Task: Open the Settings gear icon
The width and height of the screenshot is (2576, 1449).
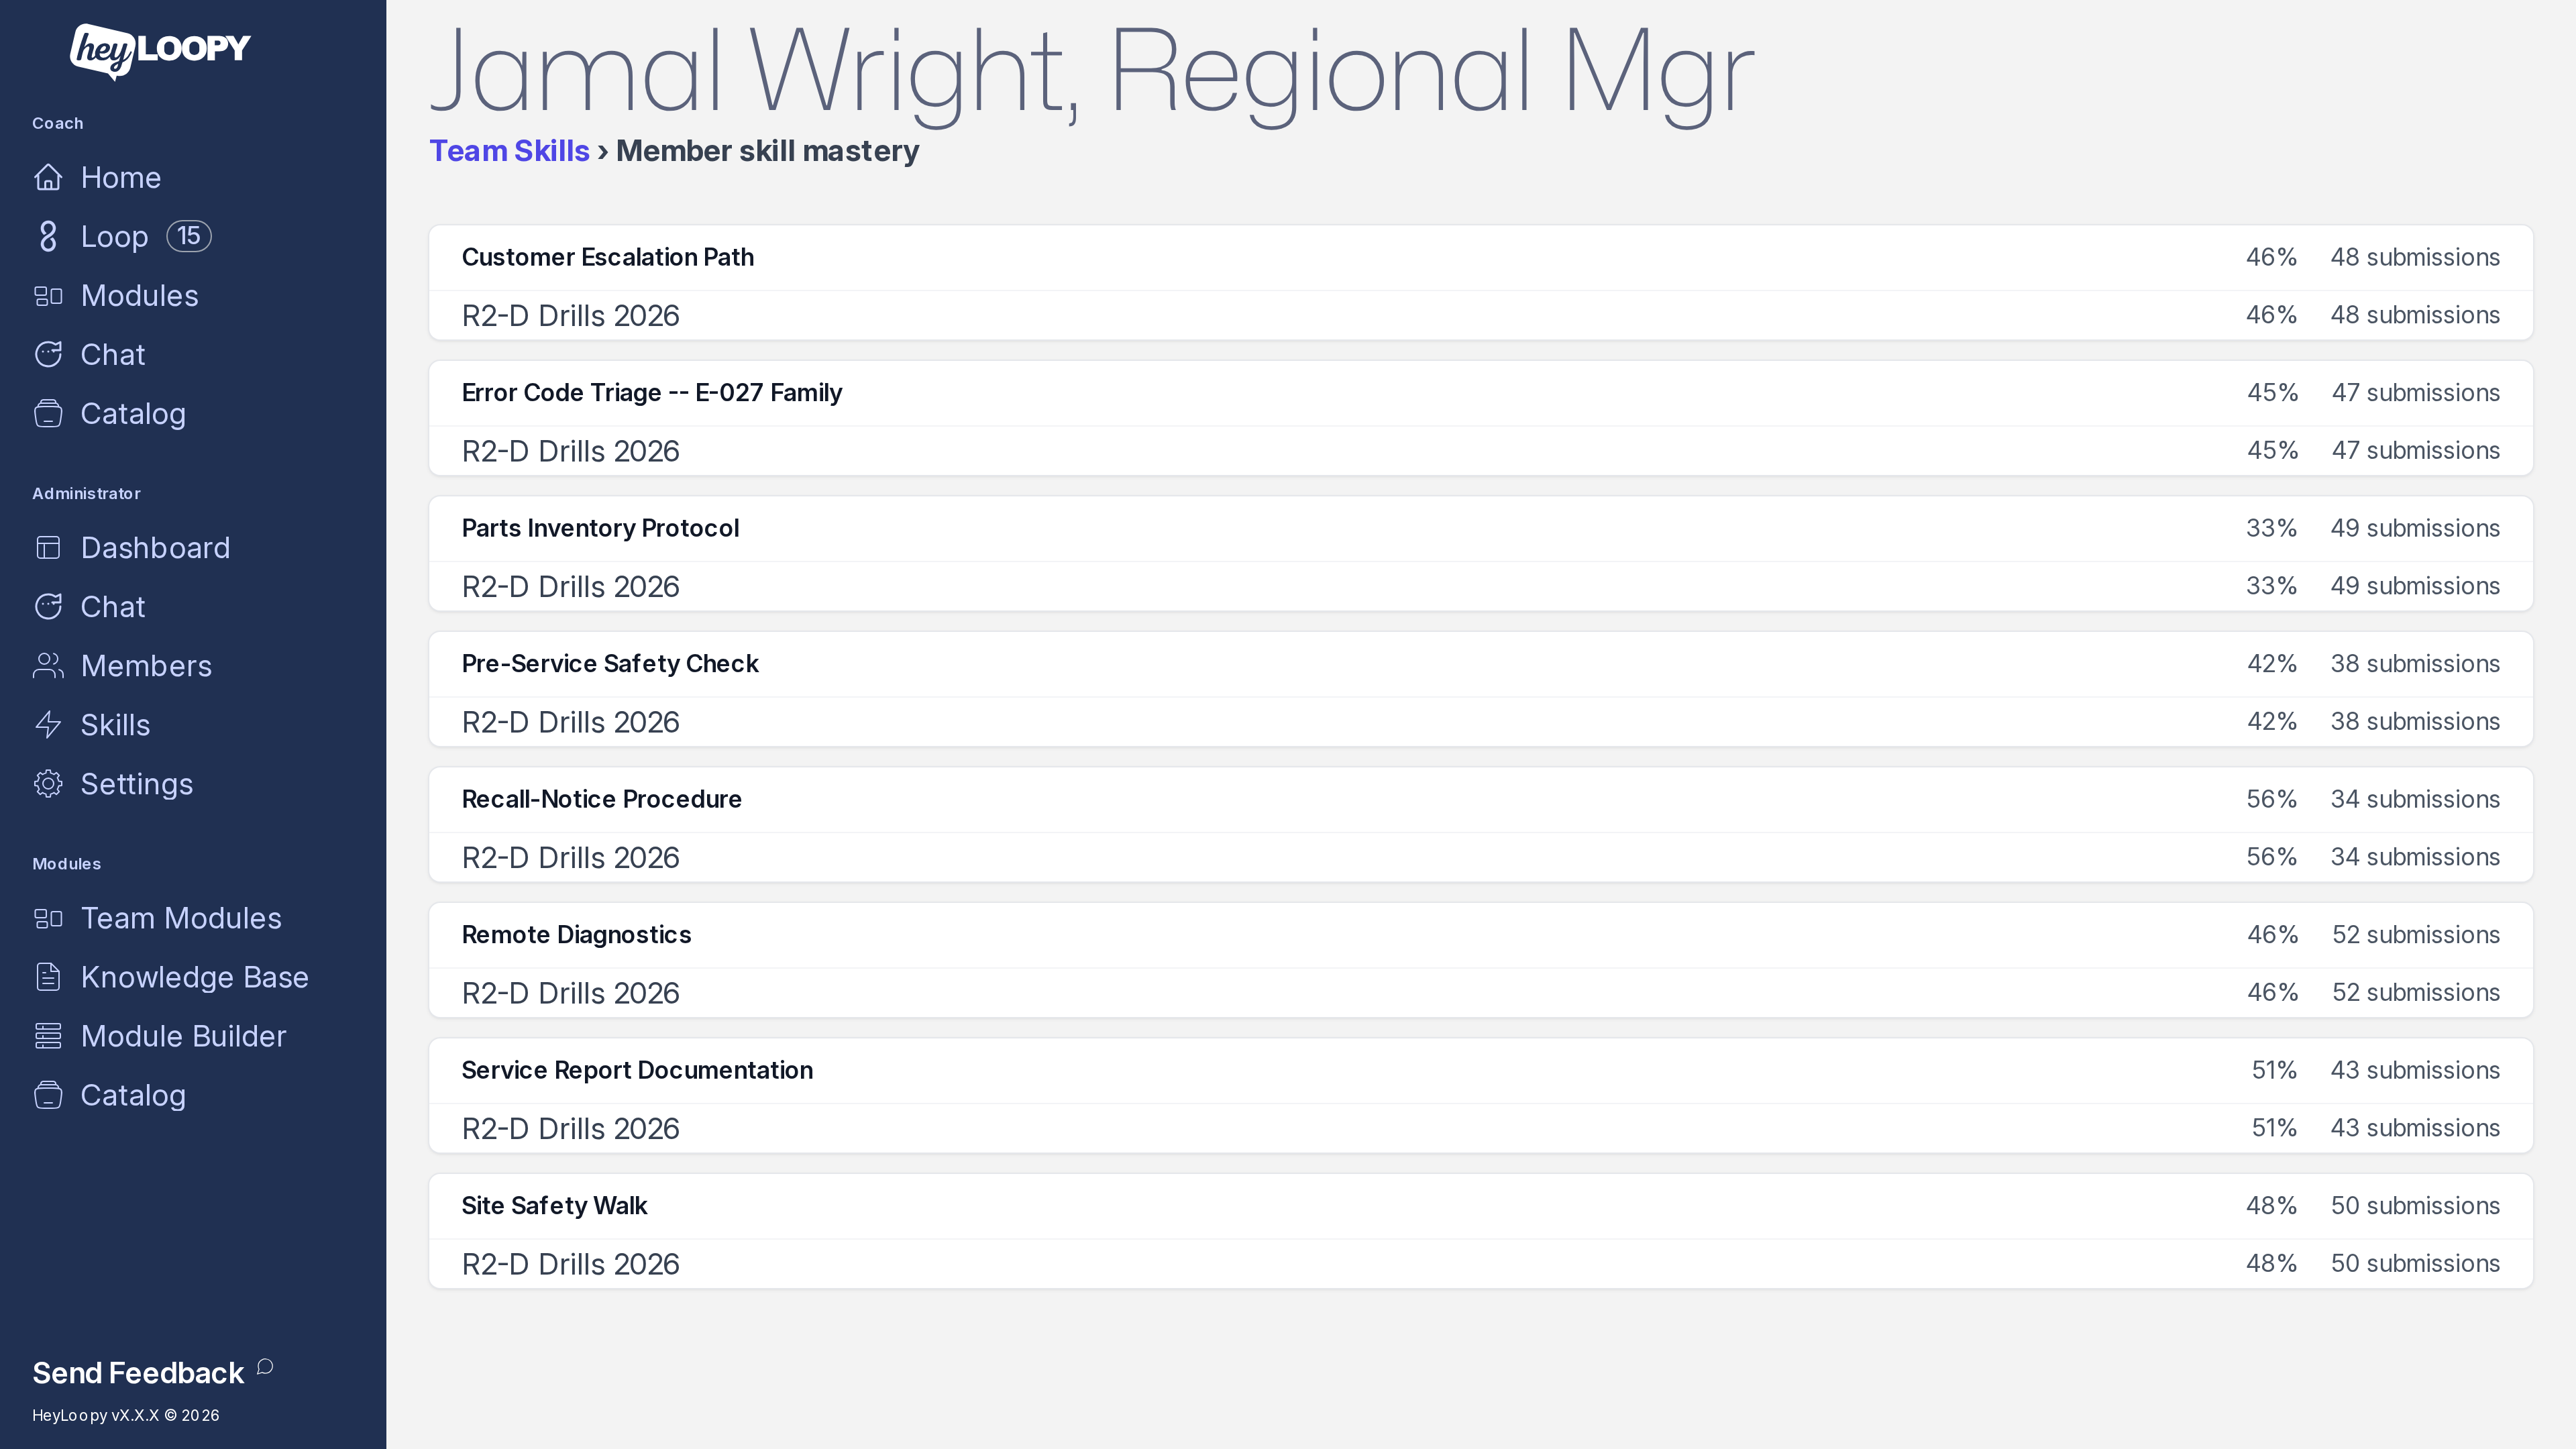Action: [48, 783]
